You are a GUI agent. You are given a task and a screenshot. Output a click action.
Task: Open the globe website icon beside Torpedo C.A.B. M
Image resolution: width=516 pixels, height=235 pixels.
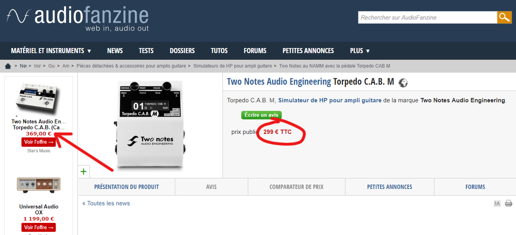coord(403,83)
